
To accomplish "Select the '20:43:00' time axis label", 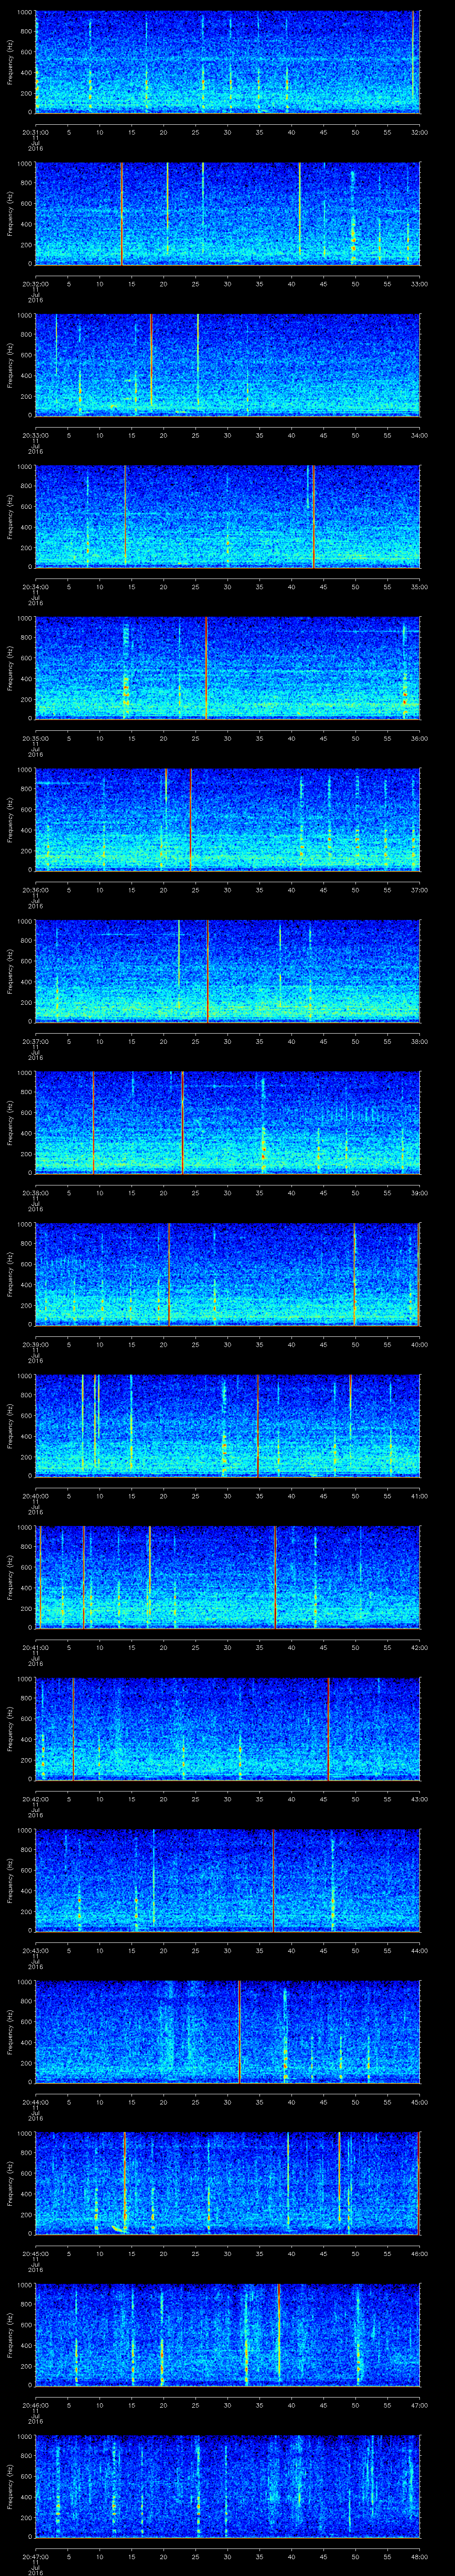I will (35, 1950).
